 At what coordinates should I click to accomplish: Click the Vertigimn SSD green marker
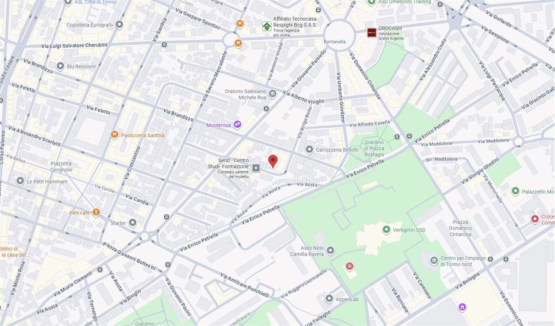(386, 229)
